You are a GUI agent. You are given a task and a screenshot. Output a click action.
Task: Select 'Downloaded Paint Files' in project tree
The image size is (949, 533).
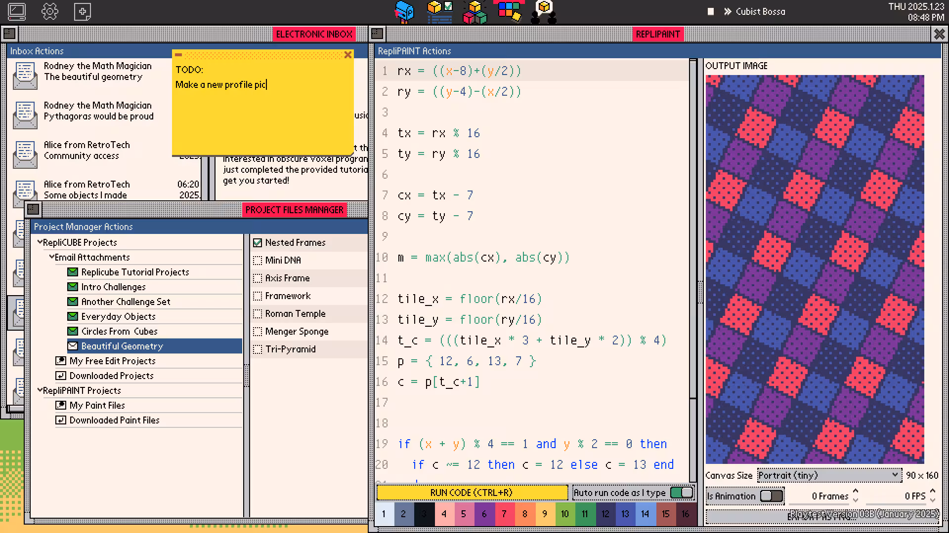pos(114,420)
